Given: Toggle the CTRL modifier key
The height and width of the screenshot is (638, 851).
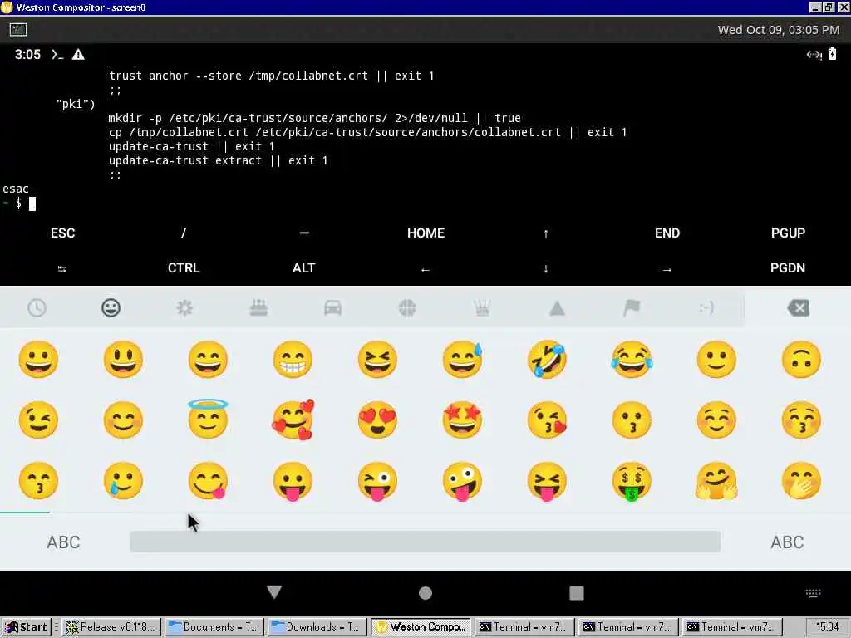Looking at the screenshot, I should tap(184, 268).
